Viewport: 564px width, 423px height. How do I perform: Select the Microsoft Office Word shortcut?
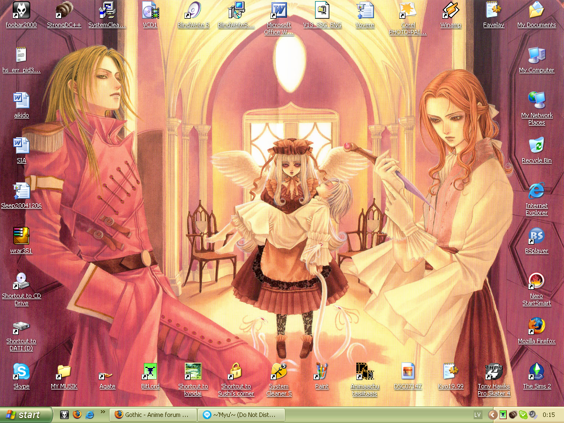tap(279, 18)
